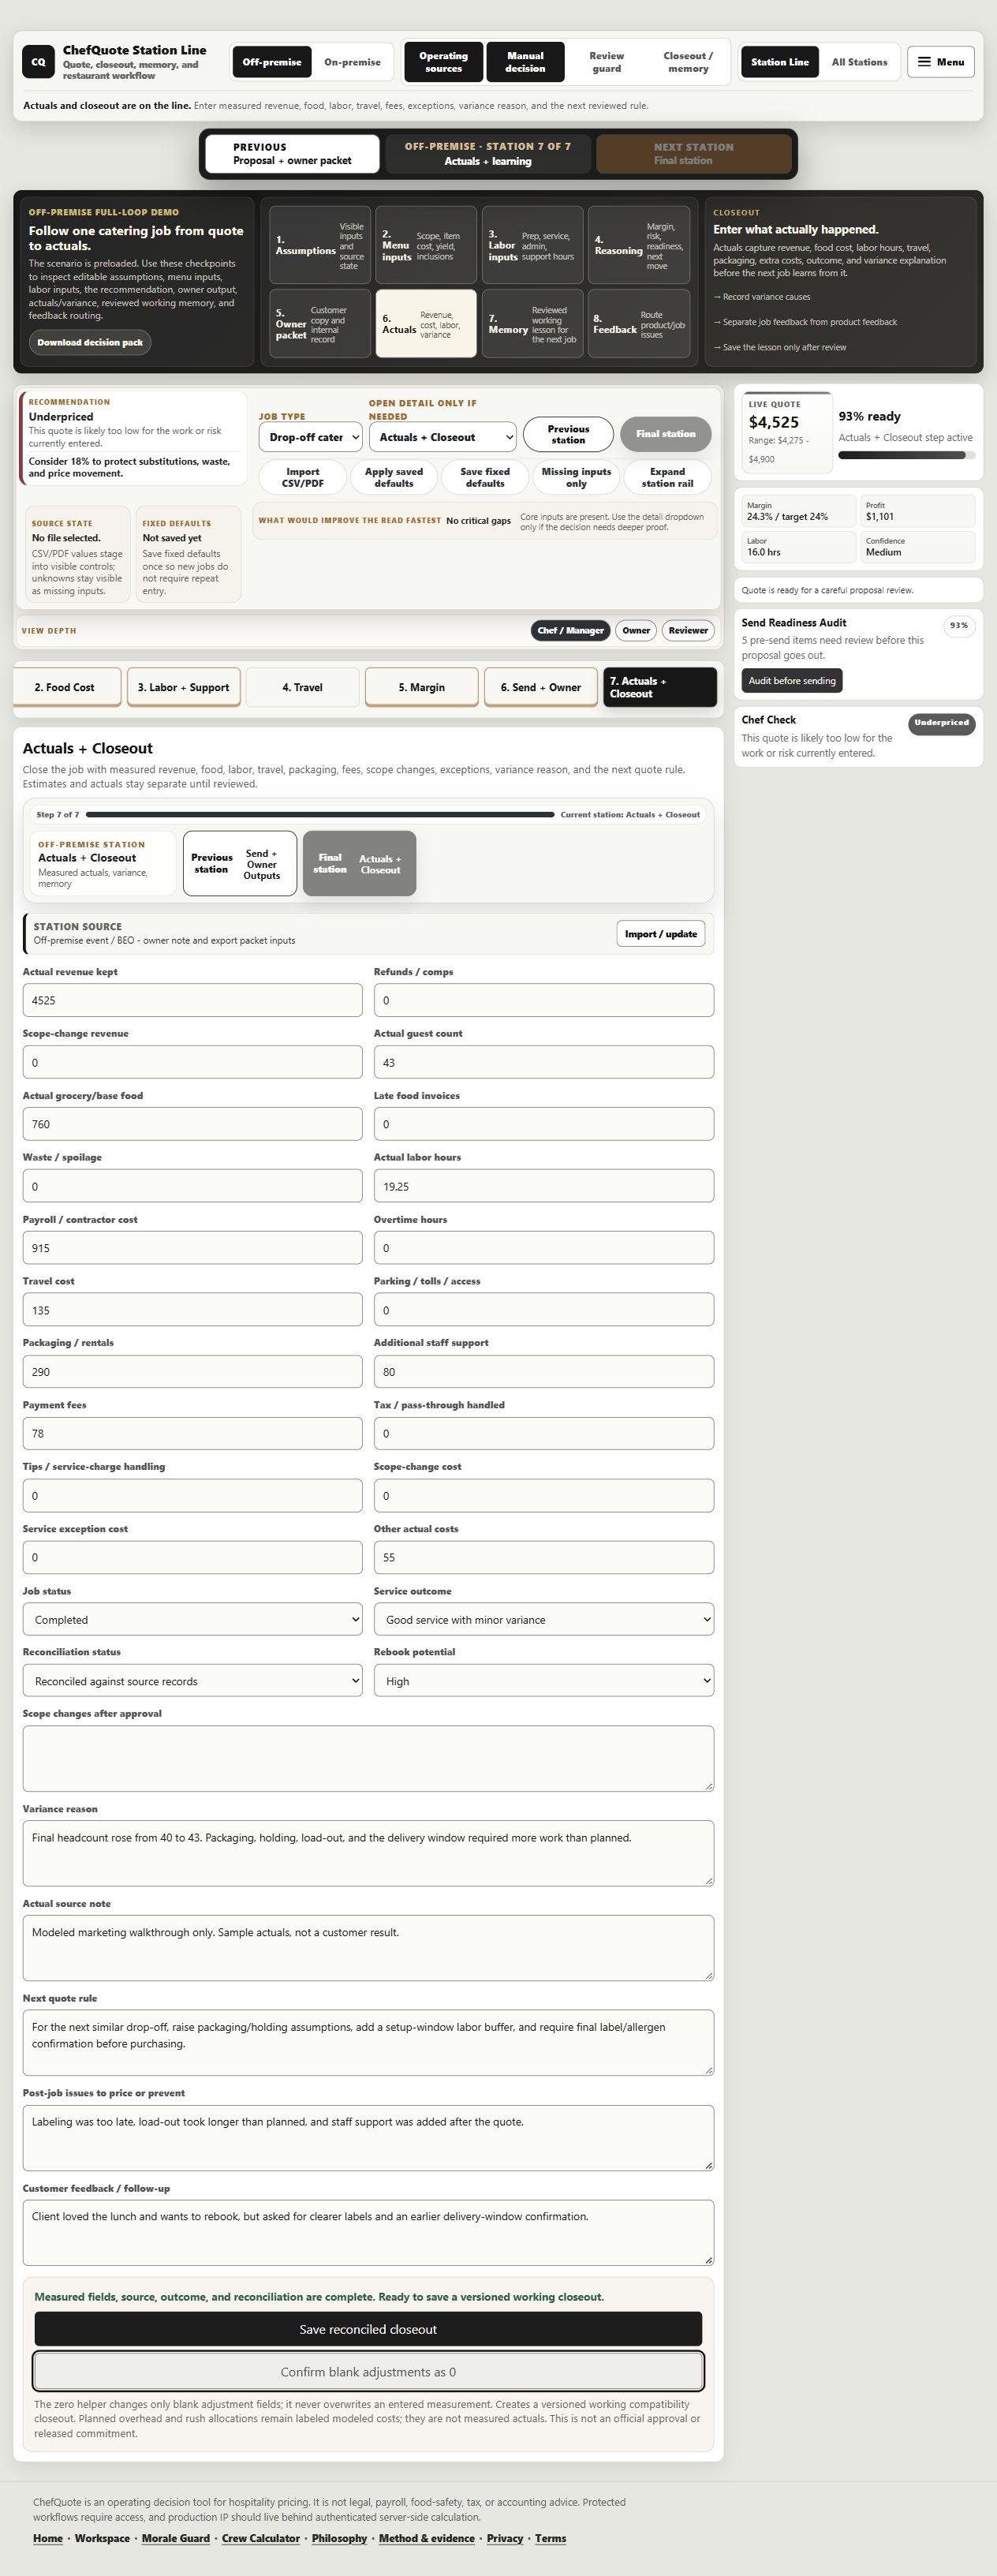Expand the Actuals + Closeout detail dropdown
The width and height of the screenshot is (997, 2576).
click(x=443, y=437)
